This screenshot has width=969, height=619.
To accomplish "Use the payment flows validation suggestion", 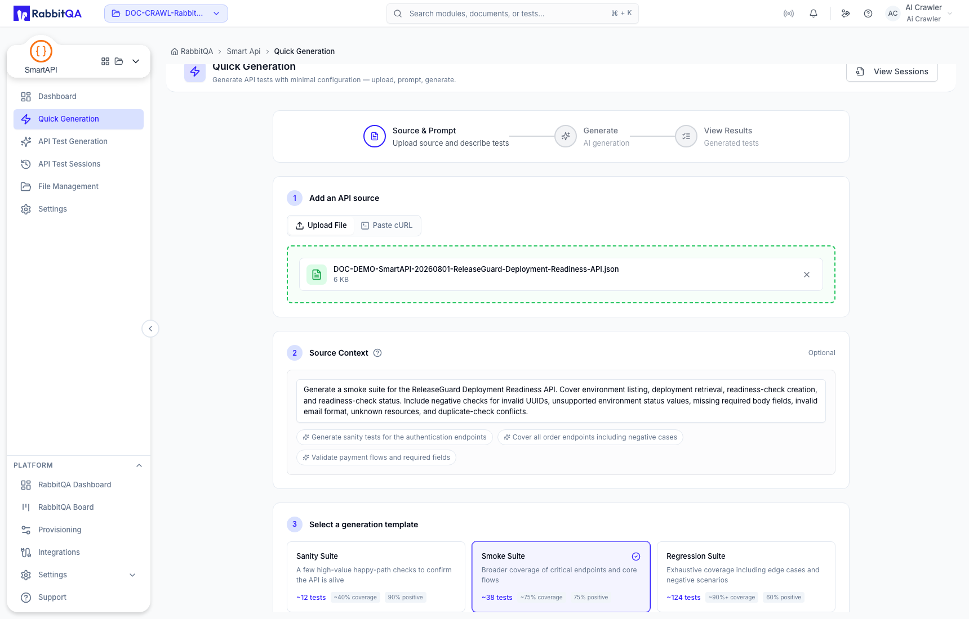I will (376, 457).
